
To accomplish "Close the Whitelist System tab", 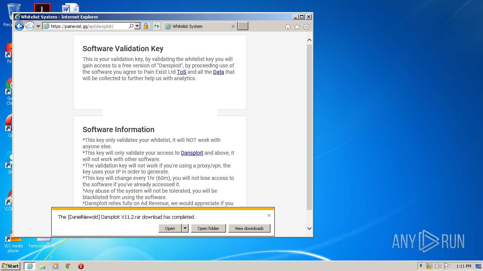I will [x=233, y=26].
